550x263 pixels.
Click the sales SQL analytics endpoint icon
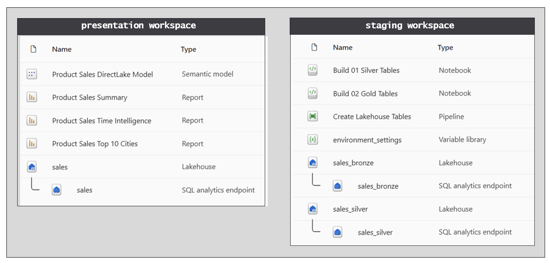pyautogui.click(x=56, y=190)
